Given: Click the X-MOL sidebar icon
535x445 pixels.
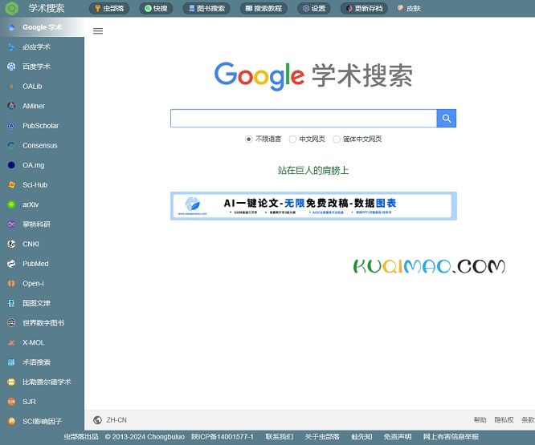Looking at the screenshot, I should pos(11,342).
